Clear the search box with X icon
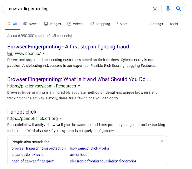This screenshot has height=169, width=192. pos(155,9)
